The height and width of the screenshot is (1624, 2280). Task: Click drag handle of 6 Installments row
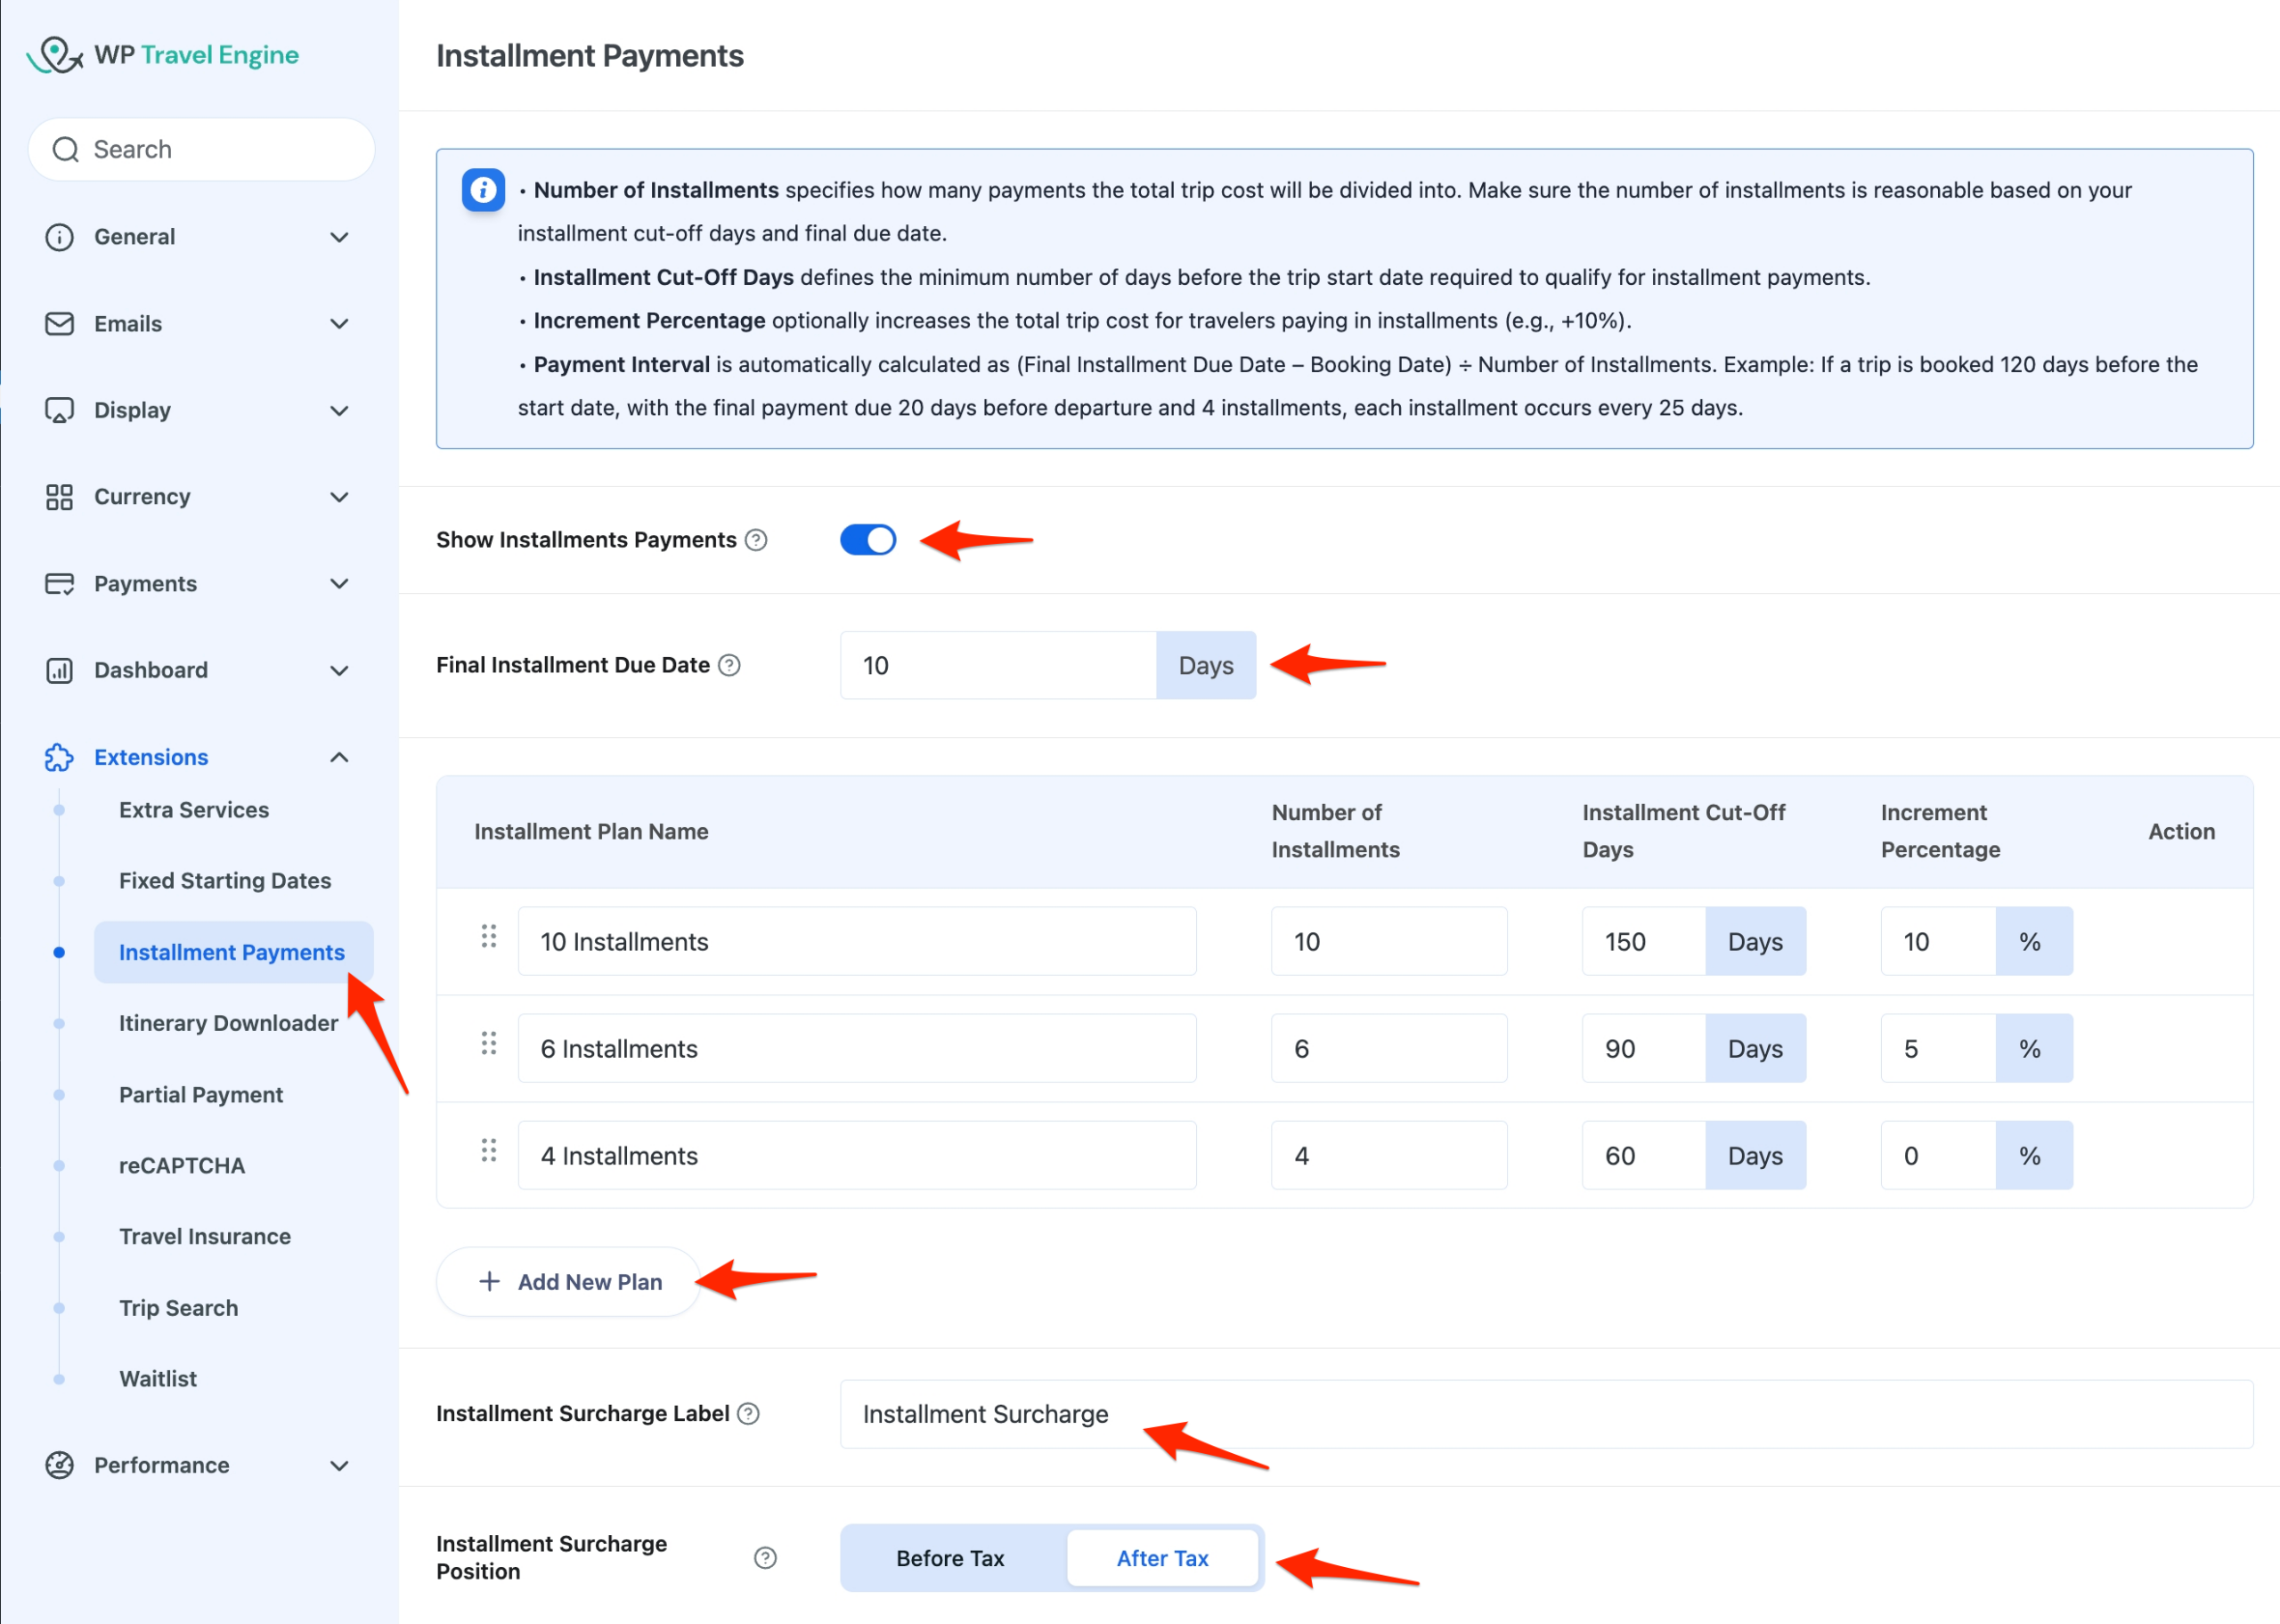coord(488,1044)
